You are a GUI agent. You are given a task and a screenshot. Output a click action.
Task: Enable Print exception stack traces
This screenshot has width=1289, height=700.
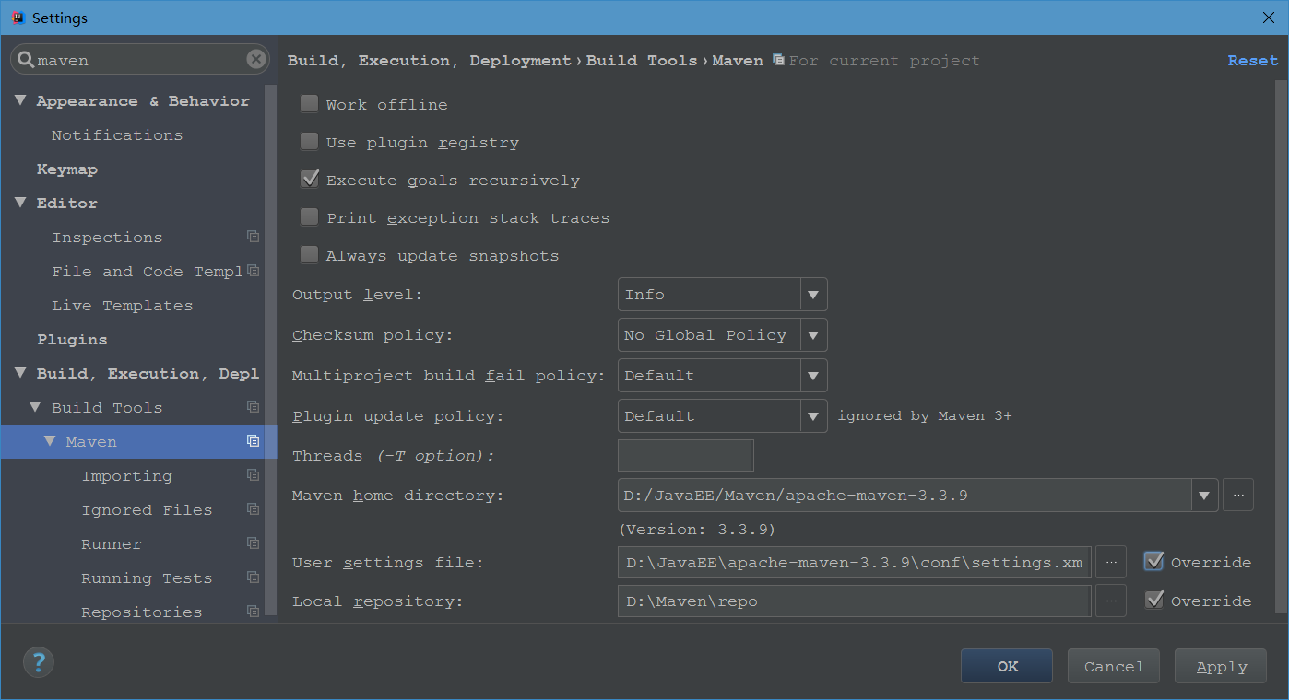tap(309, 217)
